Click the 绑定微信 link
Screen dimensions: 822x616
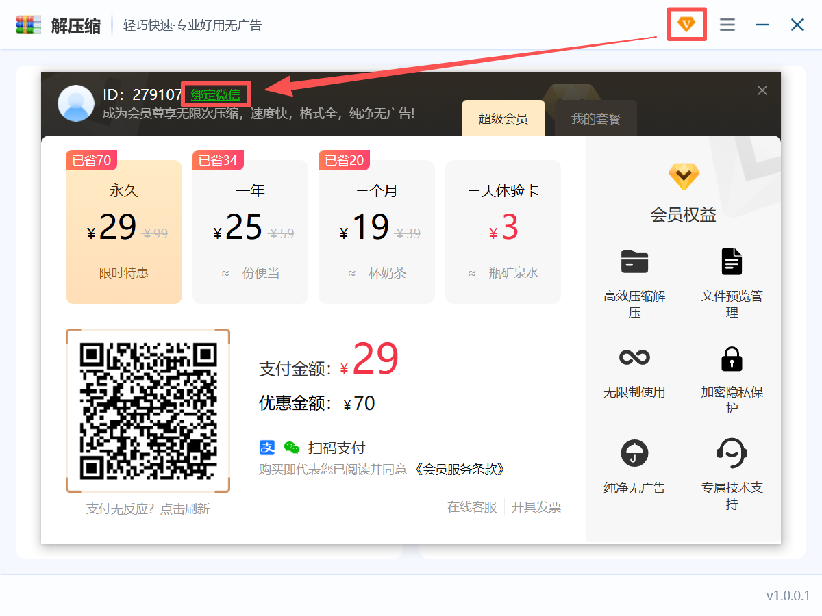pos(216,95)
